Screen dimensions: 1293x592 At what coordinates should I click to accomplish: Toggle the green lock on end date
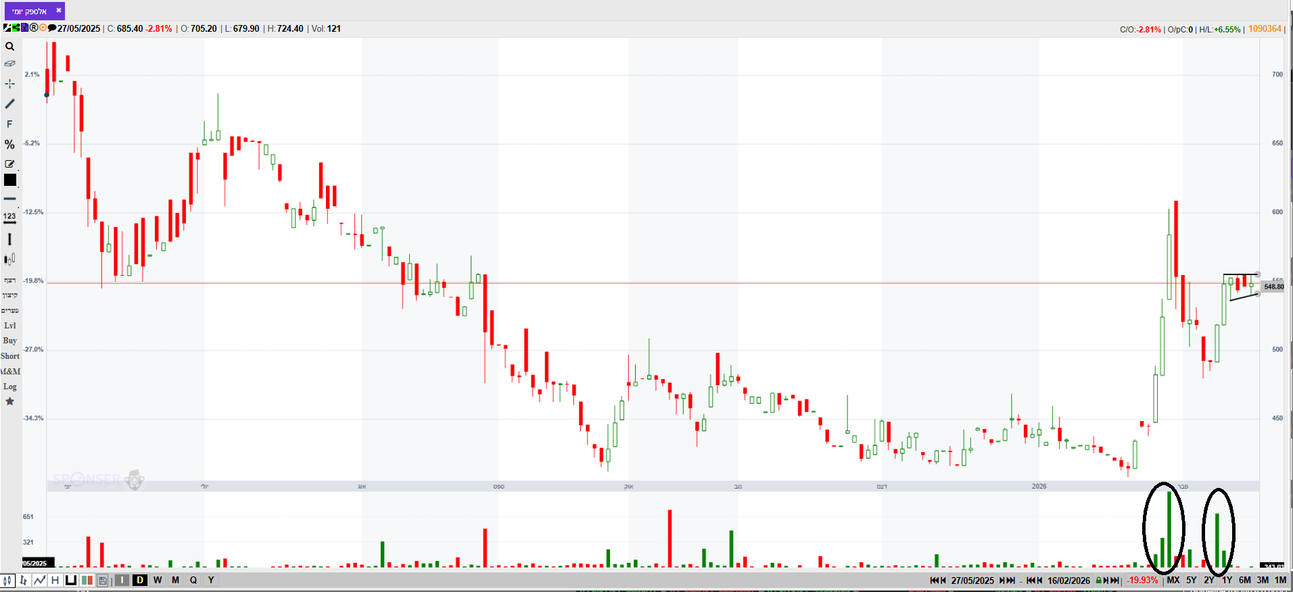pos(1098,581)
